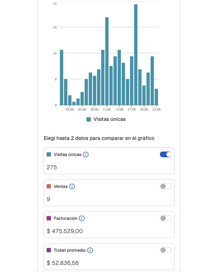
Task: Show Ticket promedio info icon details
Action: tap(90, 250)
